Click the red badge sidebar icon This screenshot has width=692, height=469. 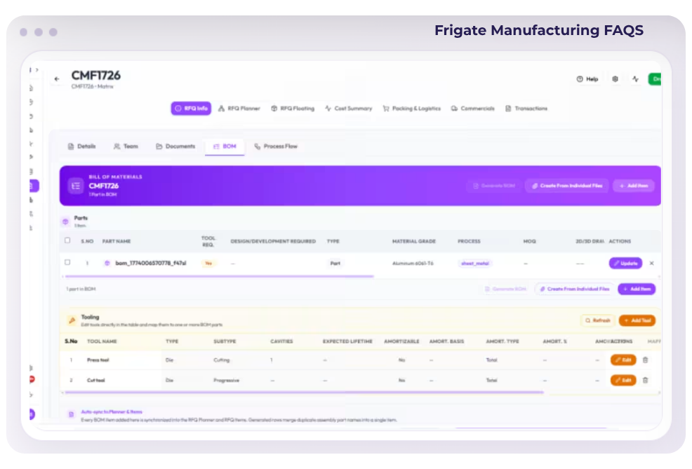(32, 379)
